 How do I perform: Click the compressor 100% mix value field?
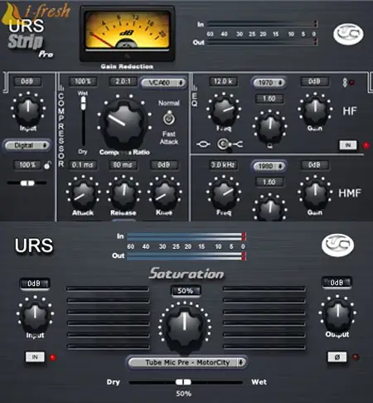pos(83,81)
